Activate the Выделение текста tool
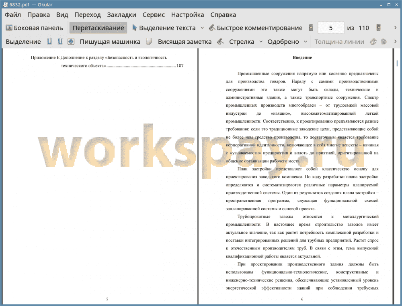 pyautogui.click(x=164, y=28)
